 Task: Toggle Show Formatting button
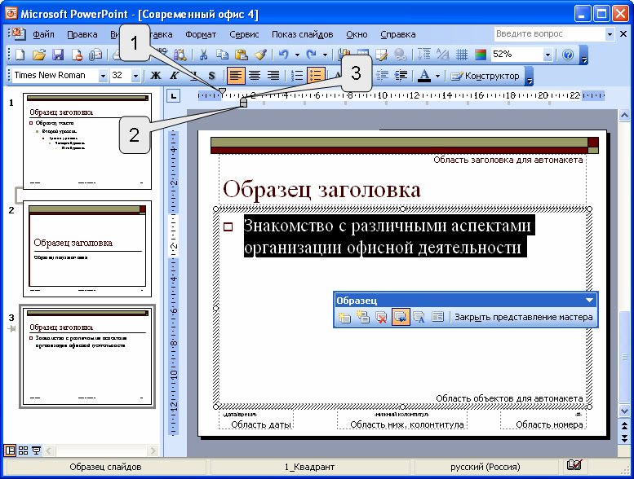[x=443, y=55]
